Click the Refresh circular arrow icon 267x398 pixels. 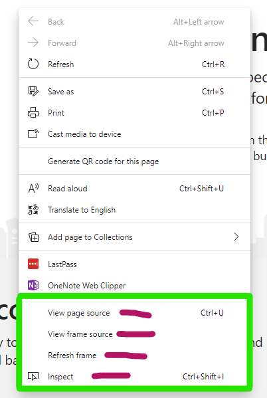point(33,64)
